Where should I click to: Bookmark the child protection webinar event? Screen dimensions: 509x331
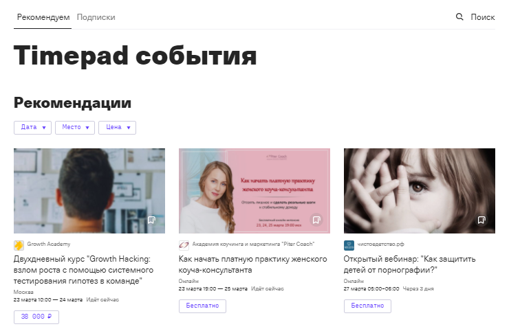pyautogui.click(x=481, y=220)
